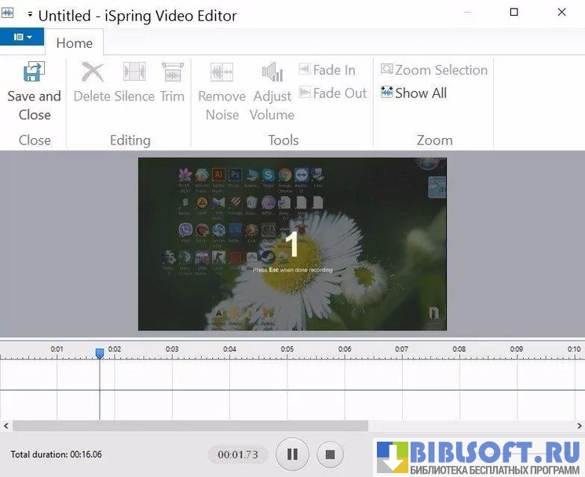
Task: Click the blue playhead marker on timeline
Action: 100,354
